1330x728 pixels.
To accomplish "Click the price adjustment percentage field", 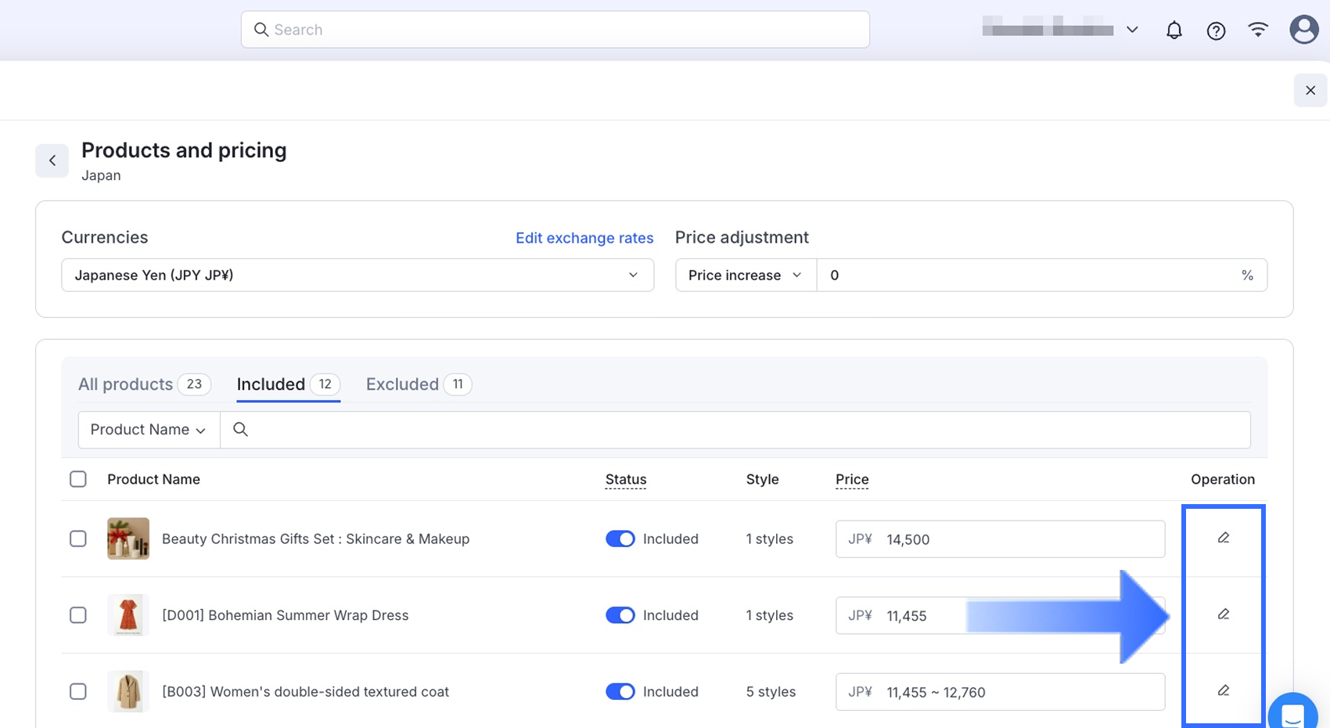I will [x=1025, y=275].
